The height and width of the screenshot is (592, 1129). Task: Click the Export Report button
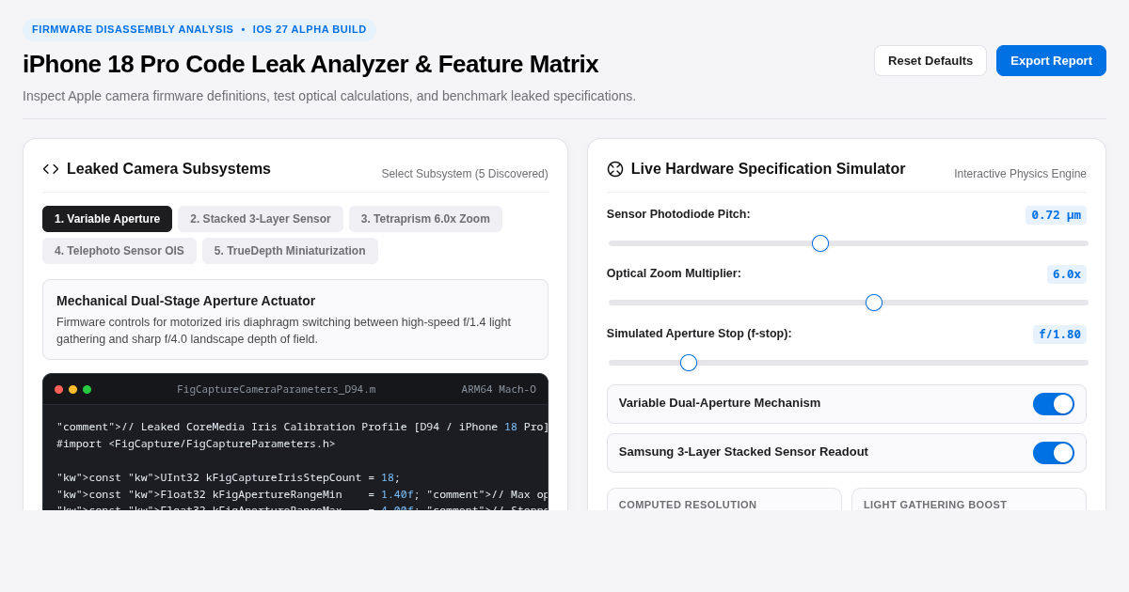pos(1051,60)
